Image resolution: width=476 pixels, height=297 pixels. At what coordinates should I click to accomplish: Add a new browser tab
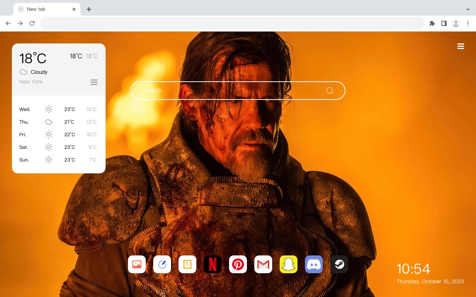click(x=89, y=9)
